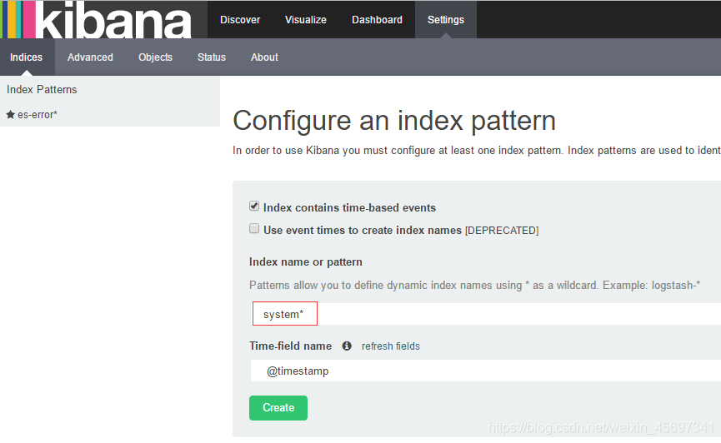Switch to the Dashboard tab
This screenshot has height=443, width=721.
[x=377, y=20]
